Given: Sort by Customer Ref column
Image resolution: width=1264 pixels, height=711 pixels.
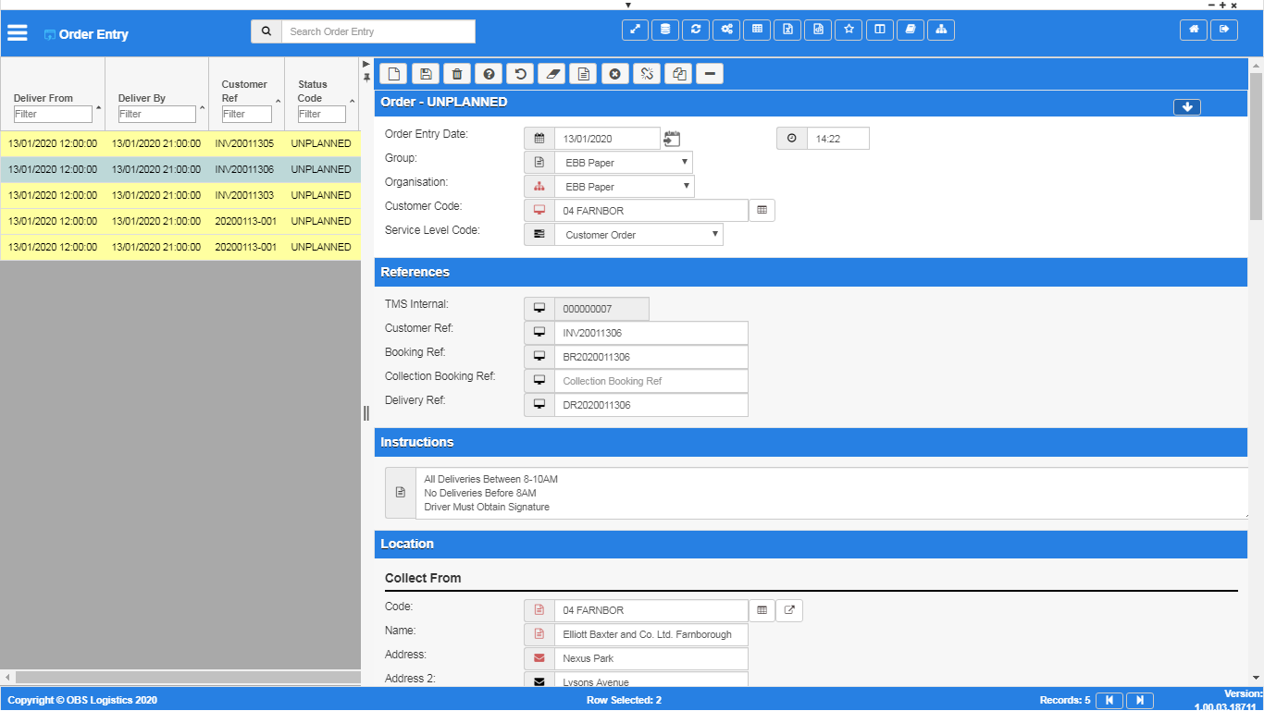Looking at the screenshot, I should 244,91.
